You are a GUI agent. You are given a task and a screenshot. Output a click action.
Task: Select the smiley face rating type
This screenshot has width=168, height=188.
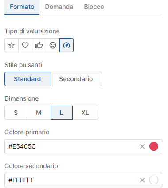coord(53,45)
